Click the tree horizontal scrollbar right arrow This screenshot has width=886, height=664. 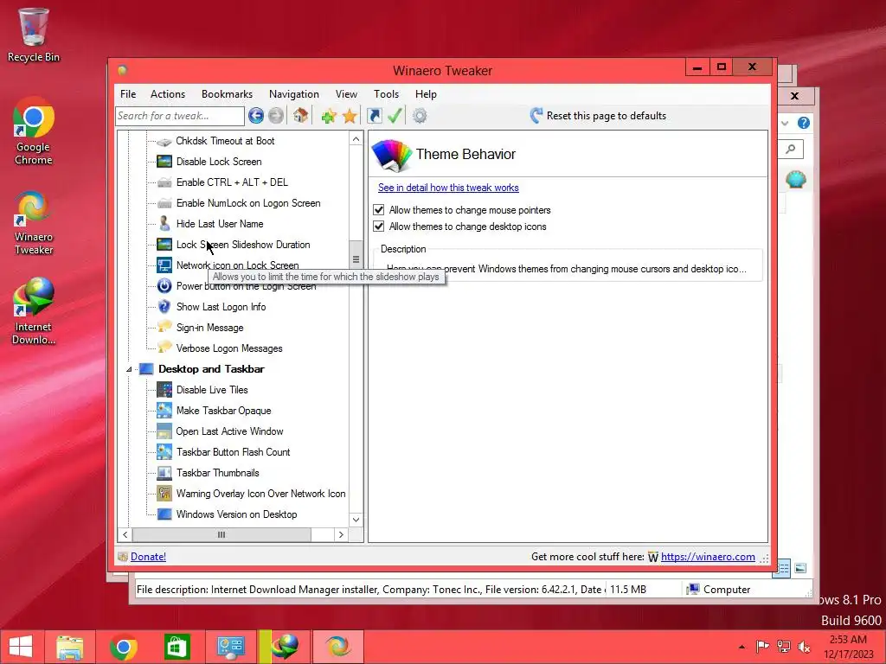click(x=341, y=534)
